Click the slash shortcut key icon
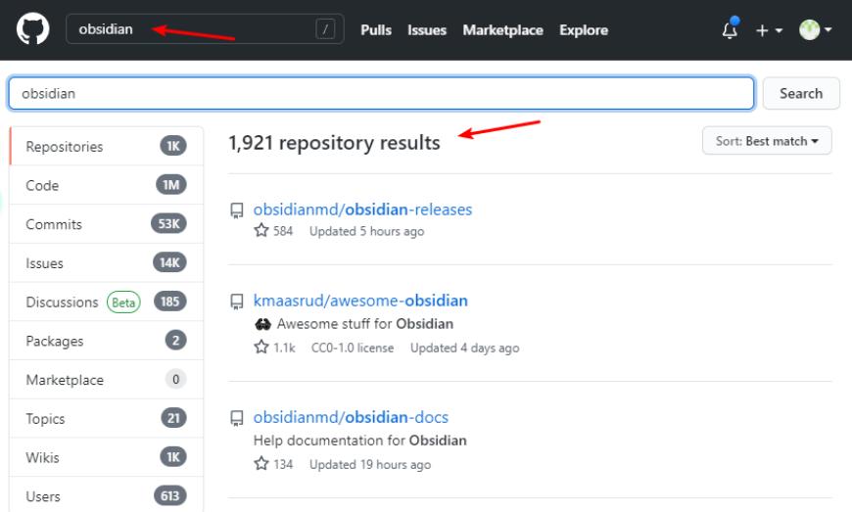This screenshot has width=852, height=512. [x=325, y=28]
